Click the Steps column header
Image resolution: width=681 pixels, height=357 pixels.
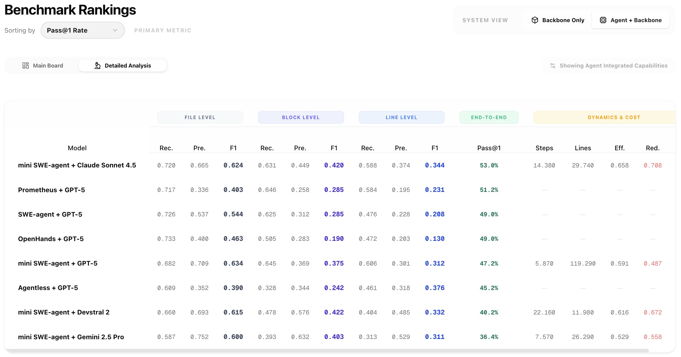click(x=544, y=148)
